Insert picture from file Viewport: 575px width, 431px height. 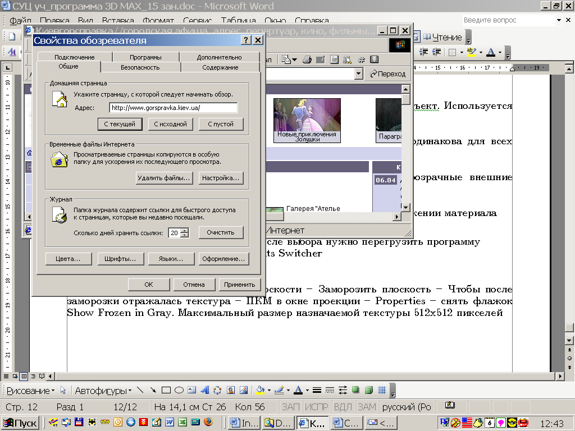click(x=244, y=391)
